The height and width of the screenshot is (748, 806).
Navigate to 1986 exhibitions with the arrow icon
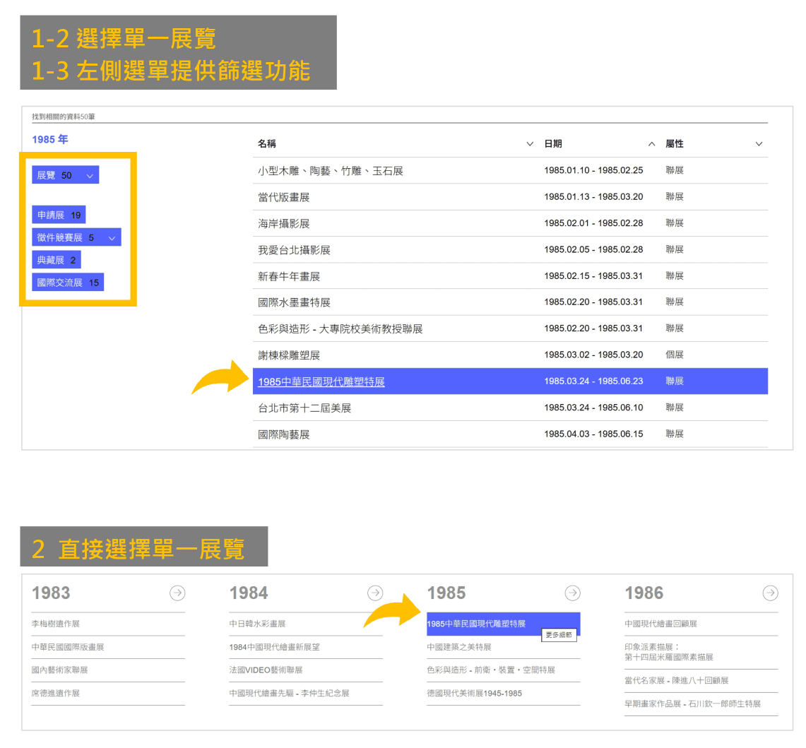(x=770, y=593)
